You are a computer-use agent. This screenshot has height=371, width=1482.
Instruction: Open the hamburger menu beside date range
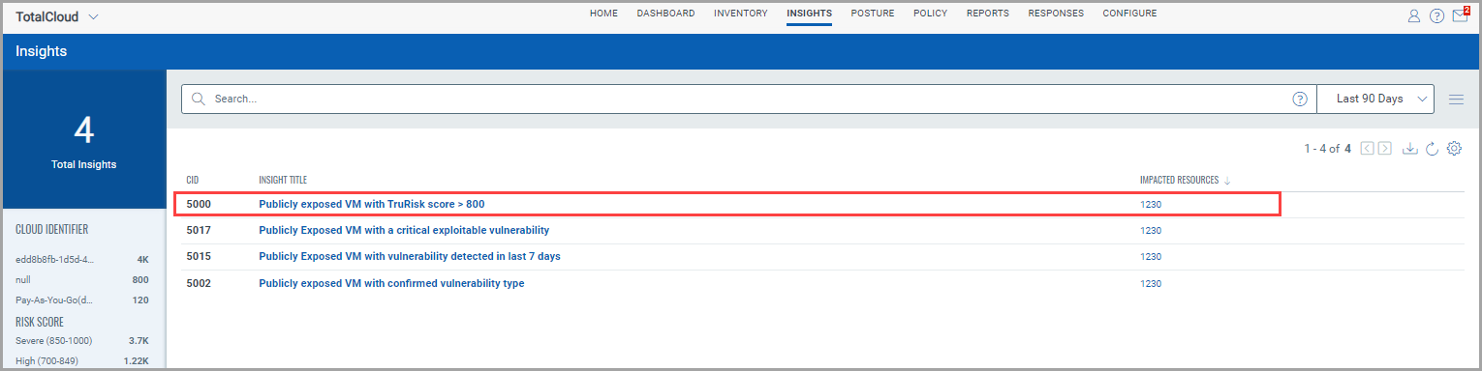[1456, 99]
